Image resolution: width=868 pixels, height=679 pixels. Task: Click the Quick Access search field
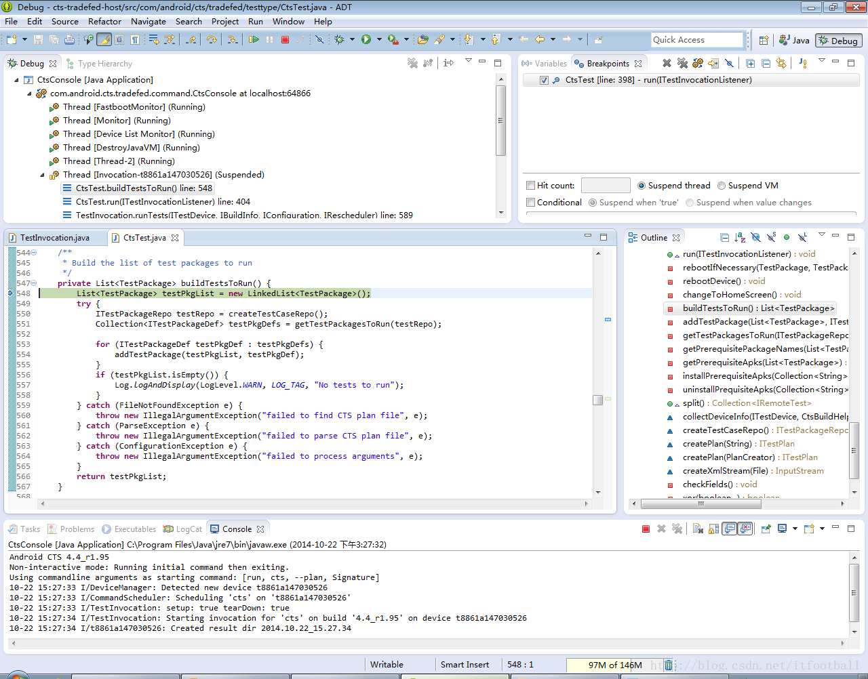(x=697, y=40)
